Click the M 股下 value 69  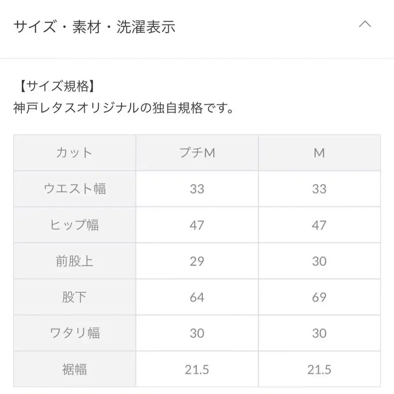pyautogui.click(x=319, y=297)
